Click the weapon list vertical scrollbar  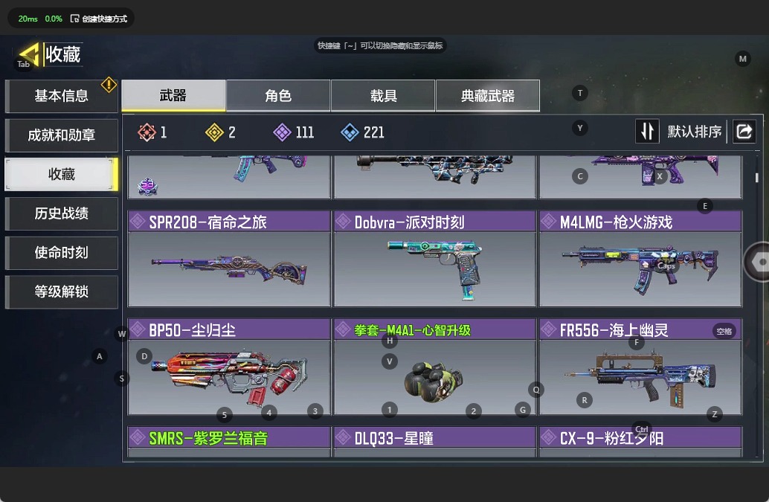coord(757,177)
